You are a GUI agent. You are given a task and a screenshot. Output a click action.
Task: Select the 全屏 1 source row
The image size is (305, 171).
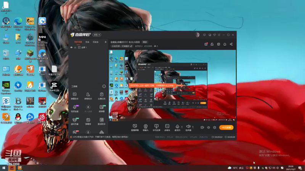88,47
